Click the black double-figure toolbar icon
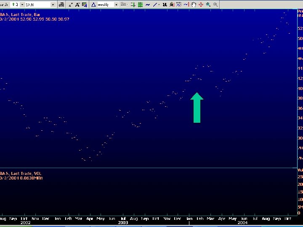 [x=165, y=5]
